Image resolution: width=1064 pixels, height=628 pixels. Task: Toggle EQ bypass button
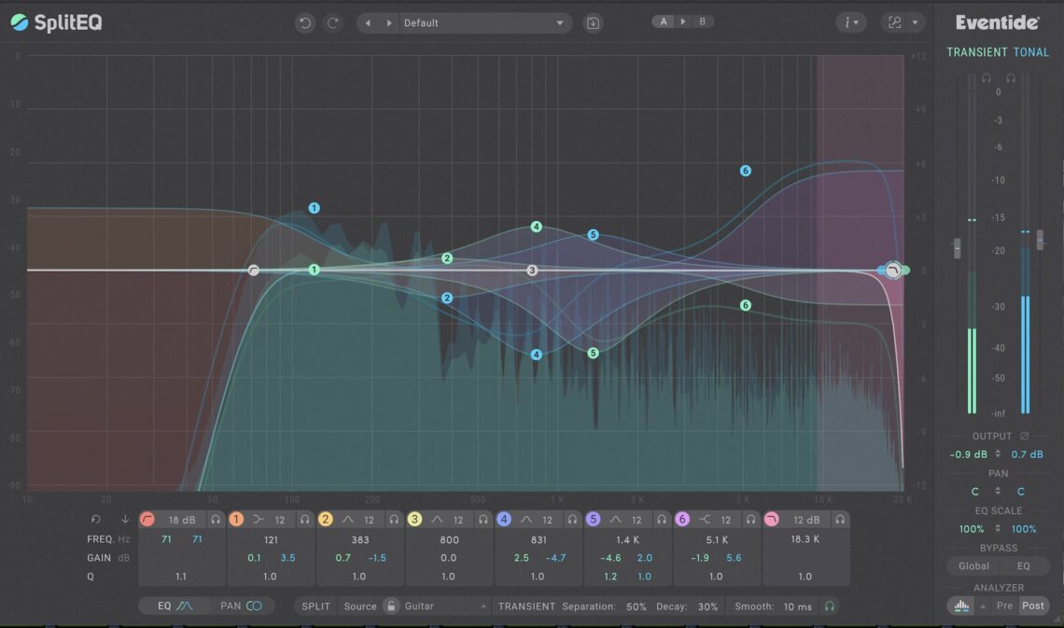point(1023,565)
